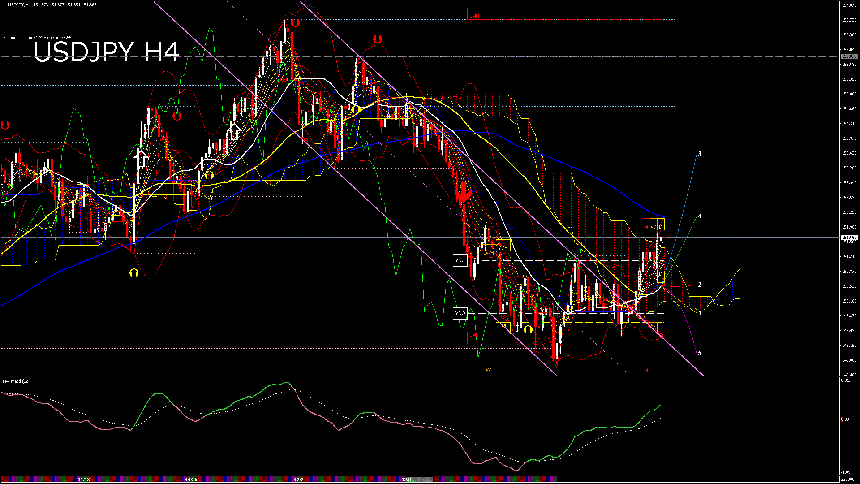Image resolution: width=860 pixels, height=484 pixels.
Task: Select the yellow up-arrow circle below the 11/18 low
Action: [133, 272]
